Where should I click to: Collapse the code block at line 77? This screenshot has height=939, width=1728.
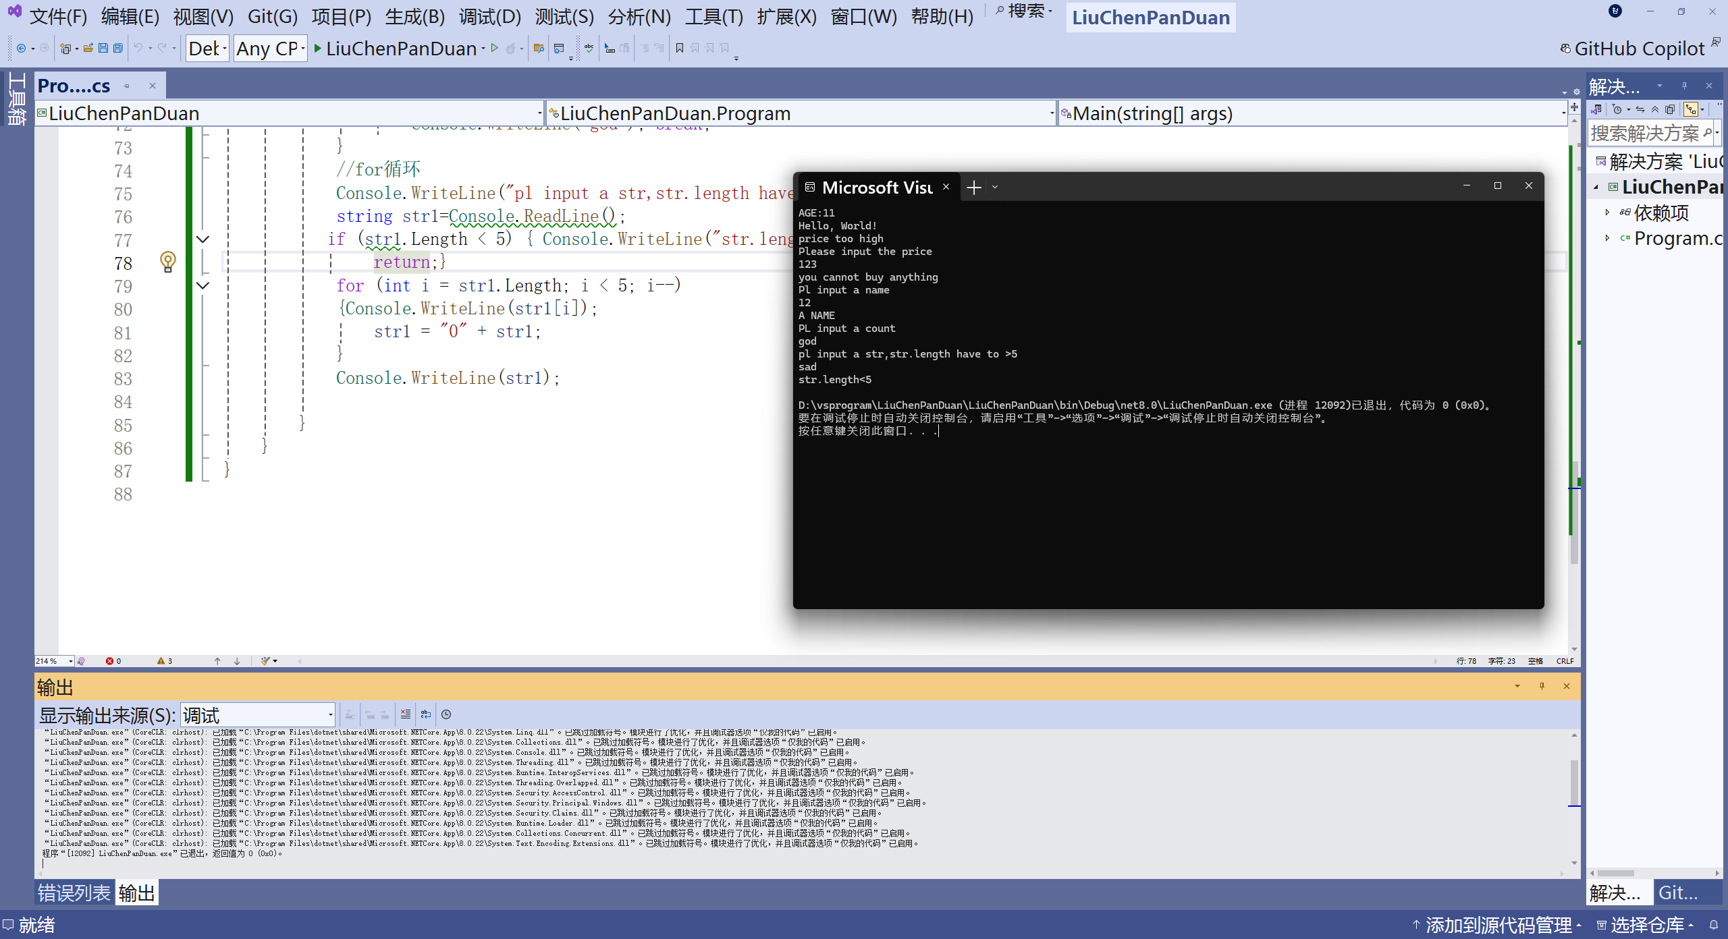coord(202,239)
